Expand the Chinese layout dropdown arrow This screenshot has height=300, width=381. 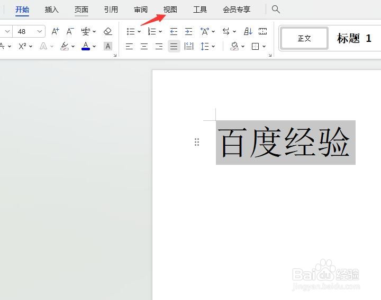click(213, 31)
